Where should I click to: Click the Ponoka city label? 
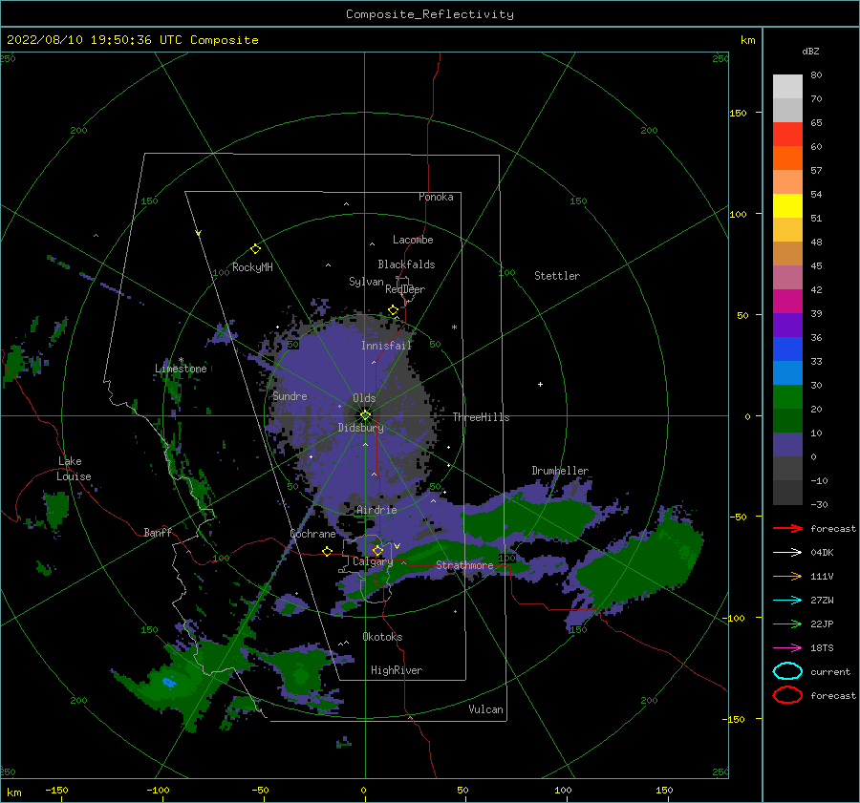[x=436, y=197]
